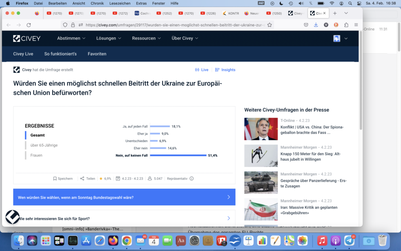401x251 pixels.
Task: Bookmark page with the star icon
Action: pyautogui.click(x=269, y=25)
